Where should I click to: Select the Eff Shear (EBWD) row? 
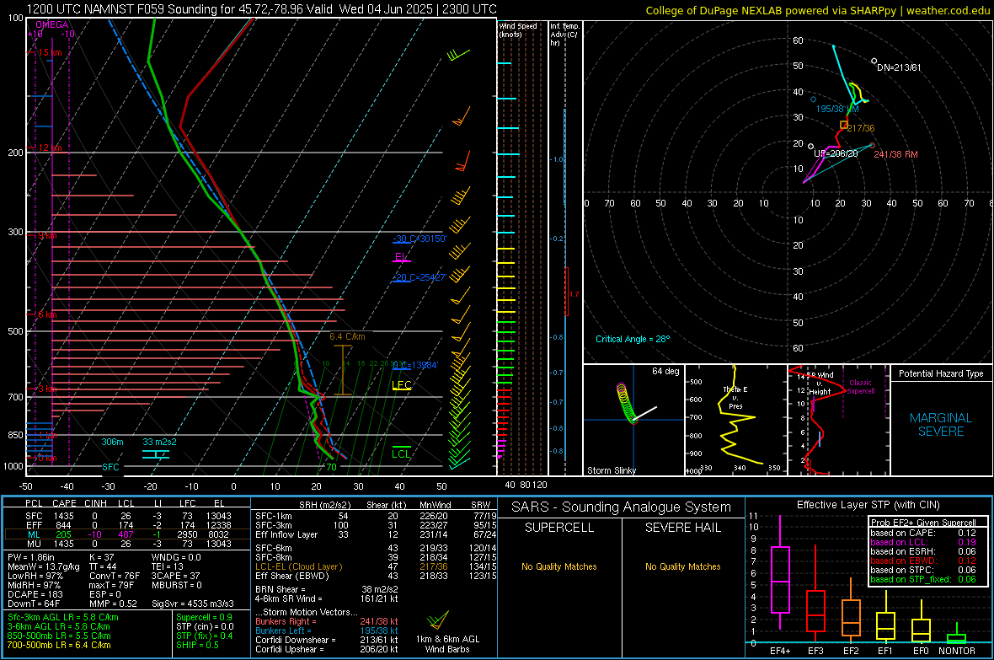[x=376, y=576]
